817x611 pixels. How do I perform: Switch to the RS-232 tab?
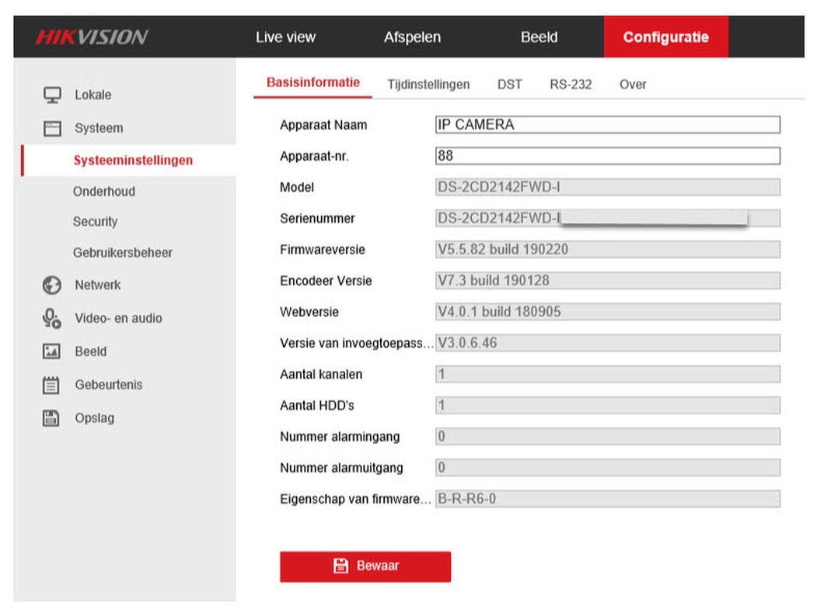coord(571,85)
